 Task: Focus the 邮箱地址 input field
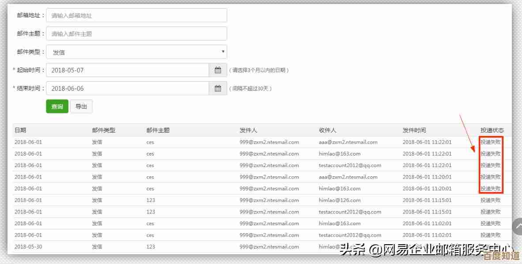(x=136, y=15)
